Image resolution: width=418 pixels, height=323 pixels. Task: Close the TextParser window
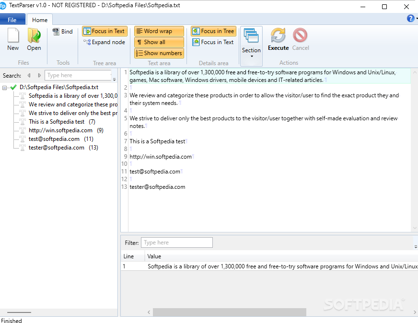click(x=406, y=7)
